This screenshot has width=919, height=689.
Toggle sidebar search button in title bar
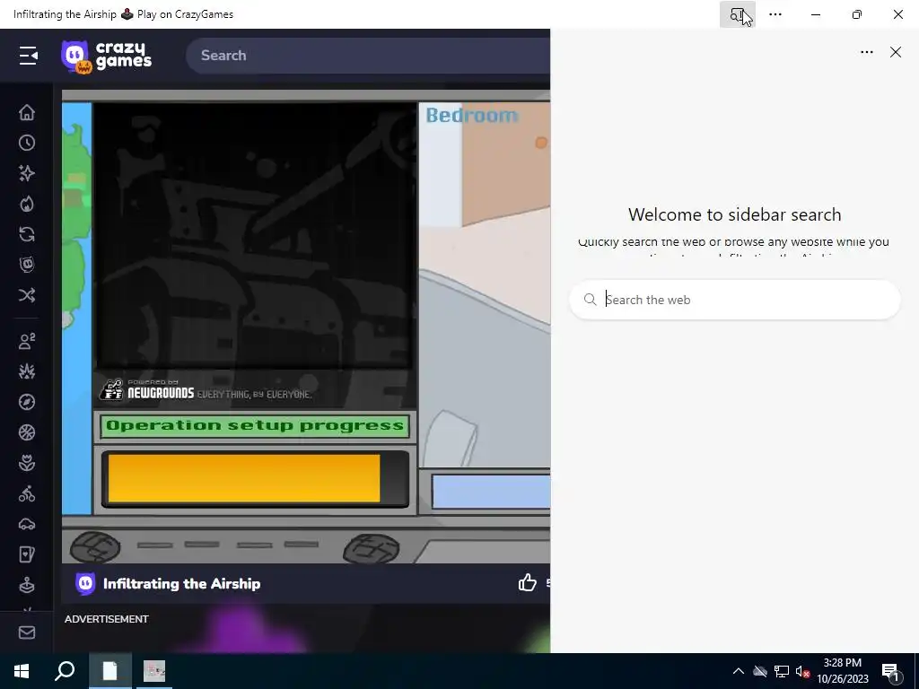coord(738,14)
